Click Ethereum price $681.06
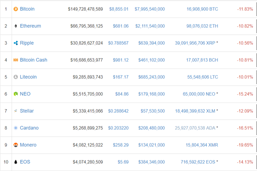Viewport: 257px width, 171px height. [121, 26]
